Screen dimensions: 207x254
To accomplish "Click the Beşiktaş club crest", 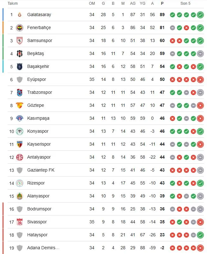I will (x=20, y=54).
